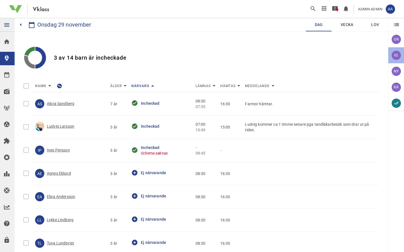
Task: Select the GR group avatar
Action: (x=396, y=39)
